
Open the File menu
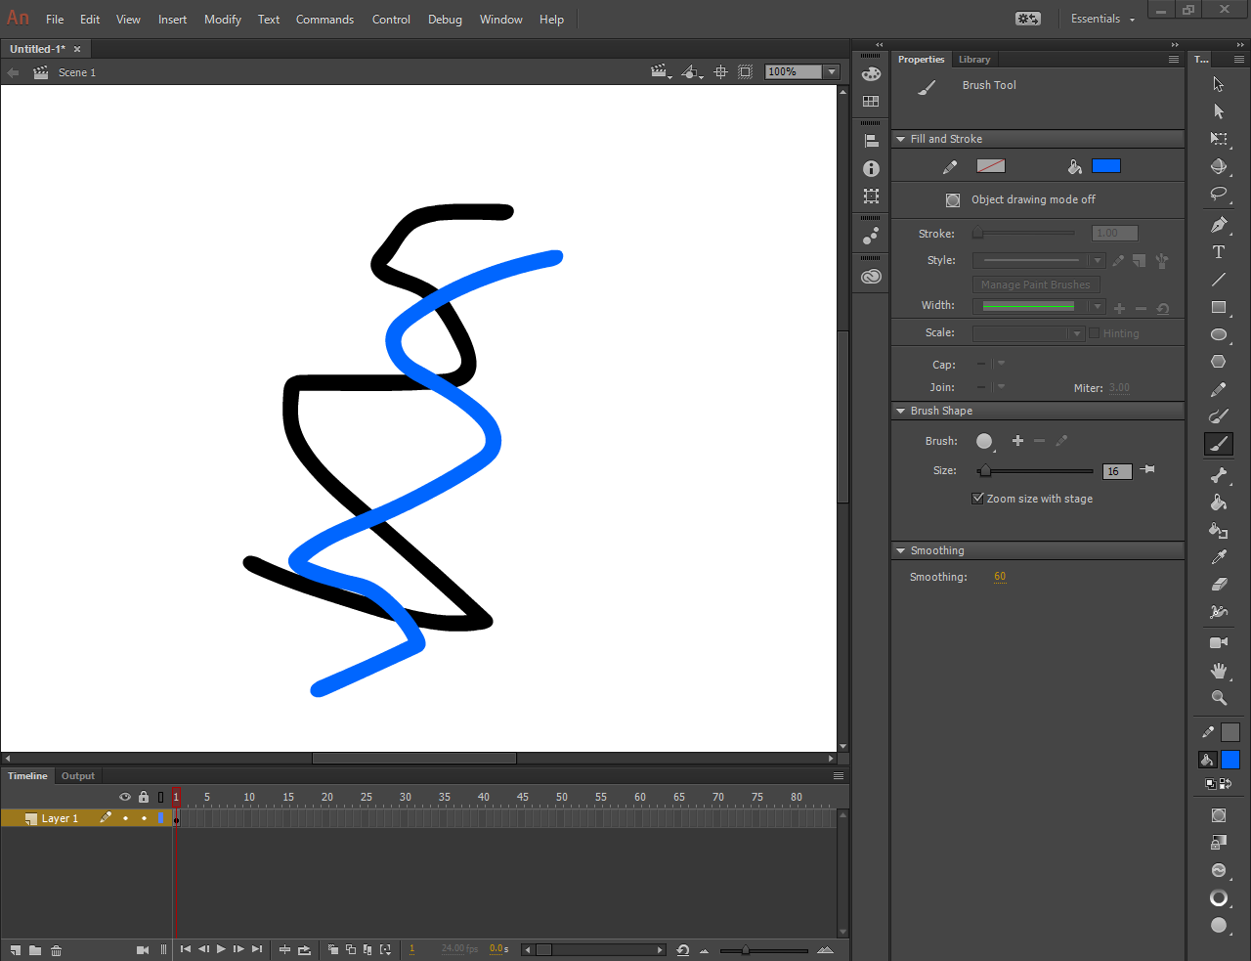tap(55, 19)
